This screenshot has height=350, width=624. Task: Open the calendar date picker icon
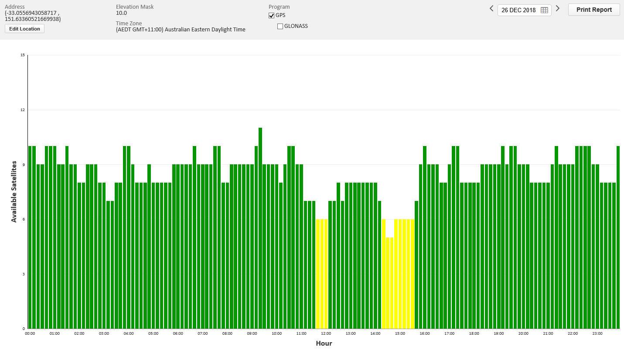[544, 10]
